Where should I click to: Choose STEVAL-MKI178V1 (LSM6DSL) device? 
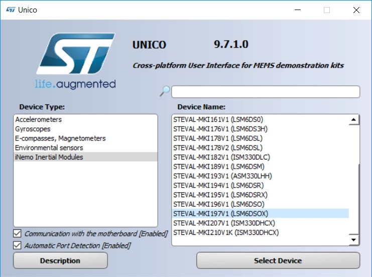261,138
